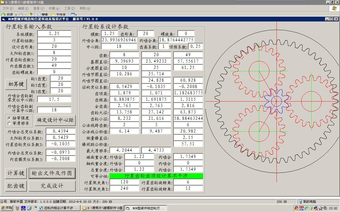Select the 等滑移率 radio button
The image size is (340, 212).
pyautogui.click(x=10, y=123)
